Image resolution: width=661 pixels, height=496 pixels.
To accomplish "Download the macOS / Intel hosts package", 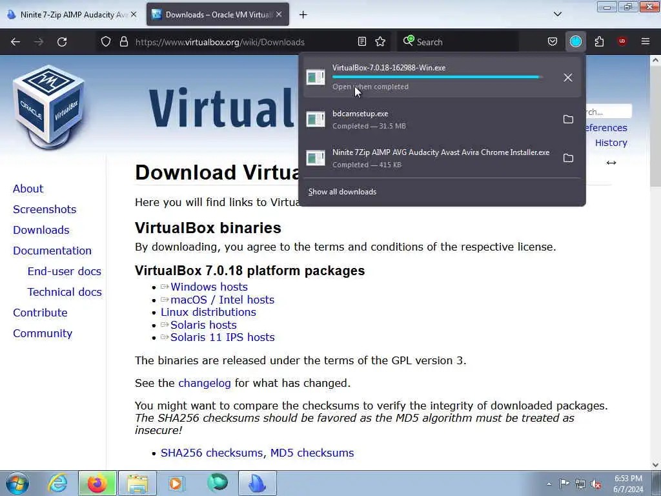I will tap(222, 300).
